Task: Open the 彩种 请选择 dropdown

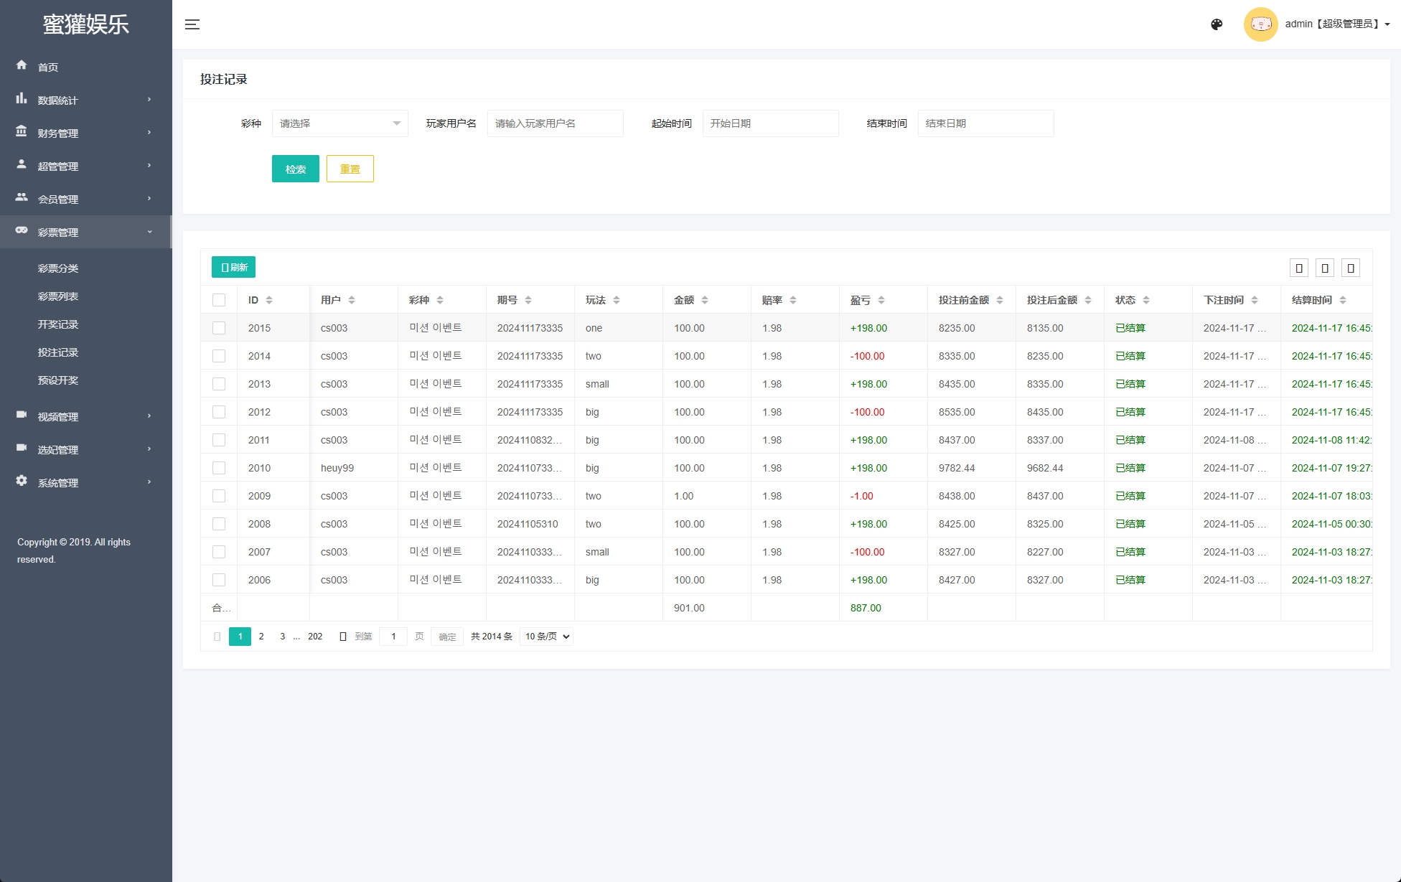Action: pyautogui.click(x=339, y=123)
